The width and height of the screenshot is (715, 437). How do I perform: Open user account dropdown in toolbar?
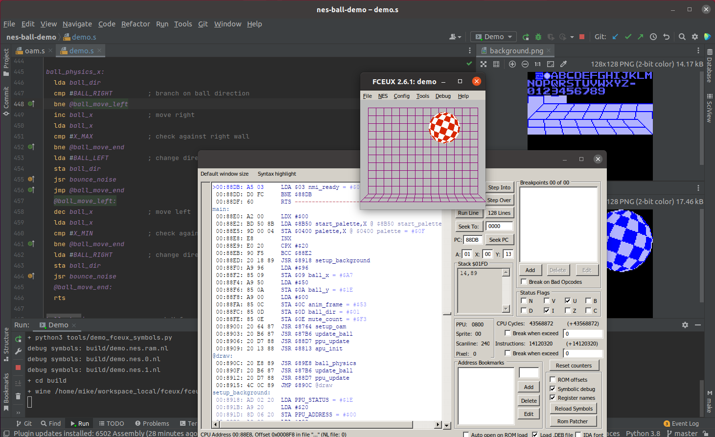pos(455,37)
